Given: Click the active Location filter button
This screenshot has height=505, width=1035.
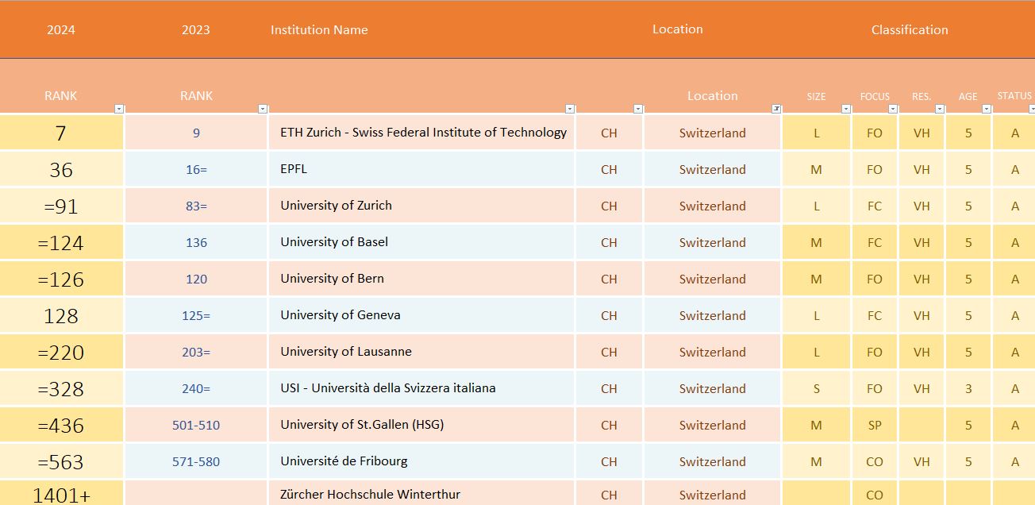Looking at the screenshot, I should click(776, 109).
